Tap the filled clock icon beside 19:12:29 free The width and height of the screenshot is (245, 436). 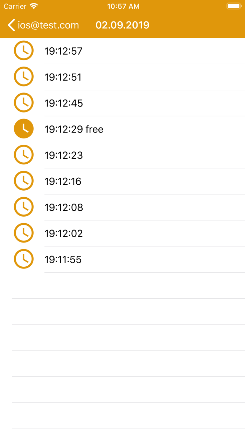23,129
